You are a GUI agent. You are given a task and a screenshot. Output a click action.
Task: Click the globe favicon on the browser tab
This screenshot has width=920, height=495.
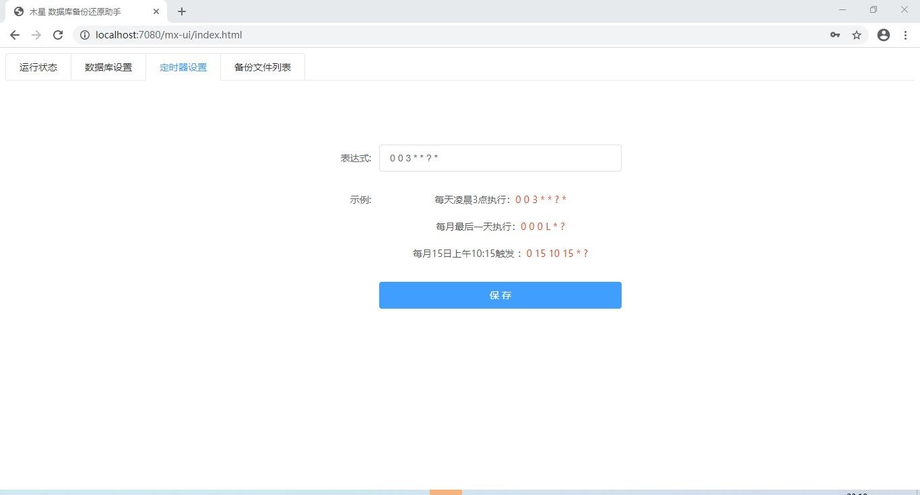click(19, 11)
